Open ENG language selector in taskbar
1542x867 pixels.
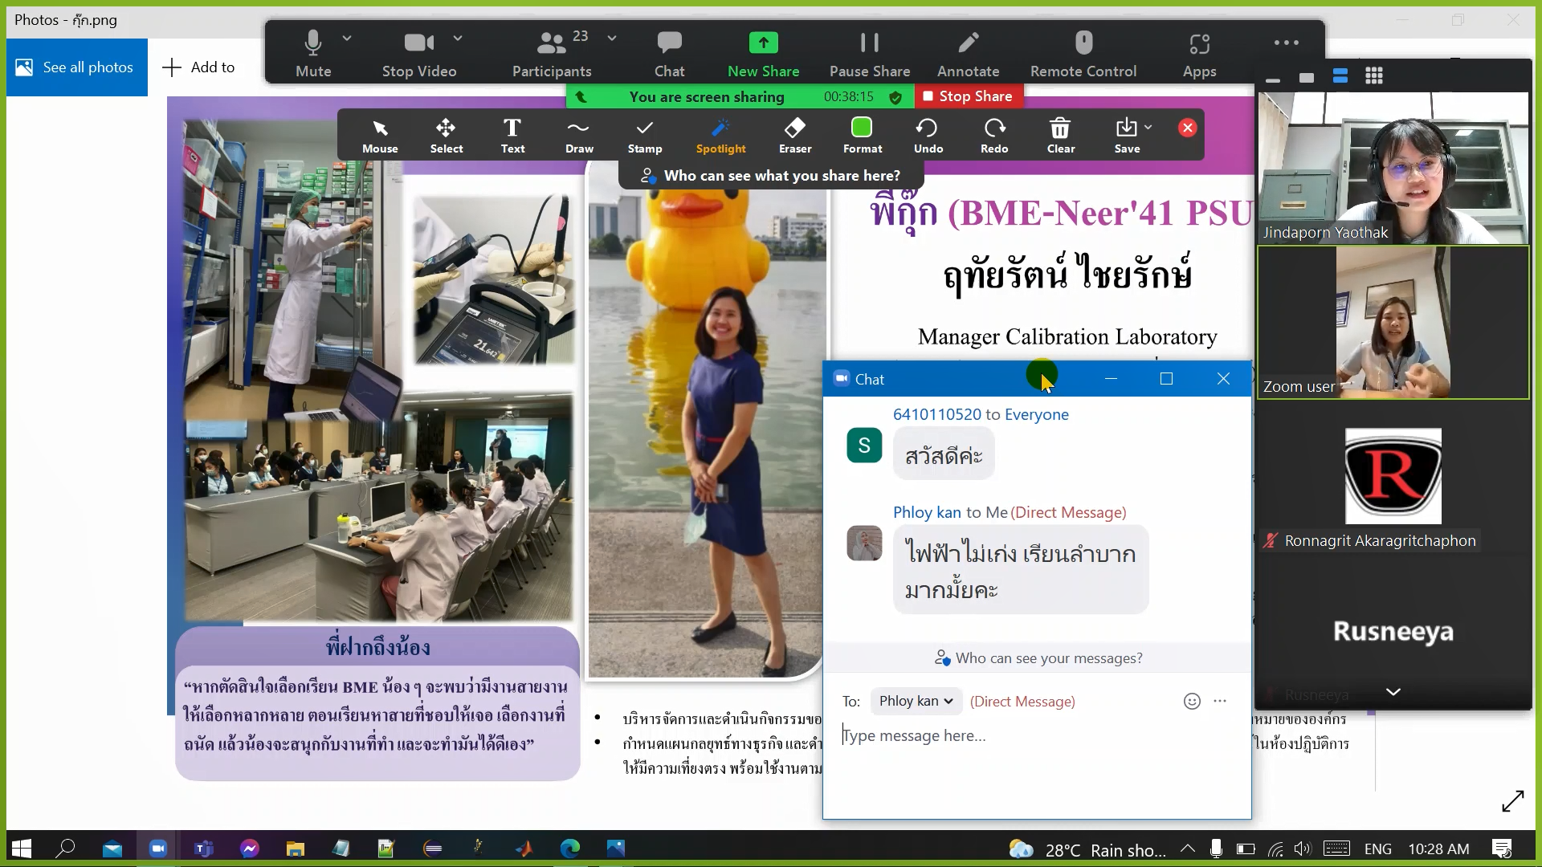[1377, 849]
